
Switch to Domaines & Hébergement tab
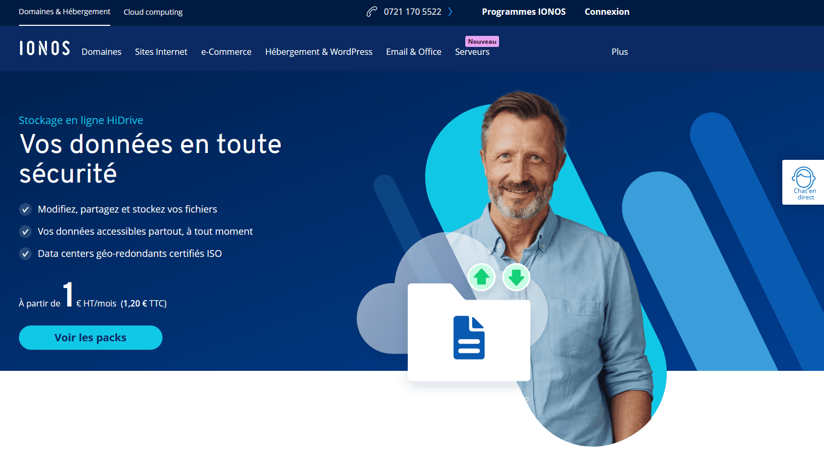[64, 12]
